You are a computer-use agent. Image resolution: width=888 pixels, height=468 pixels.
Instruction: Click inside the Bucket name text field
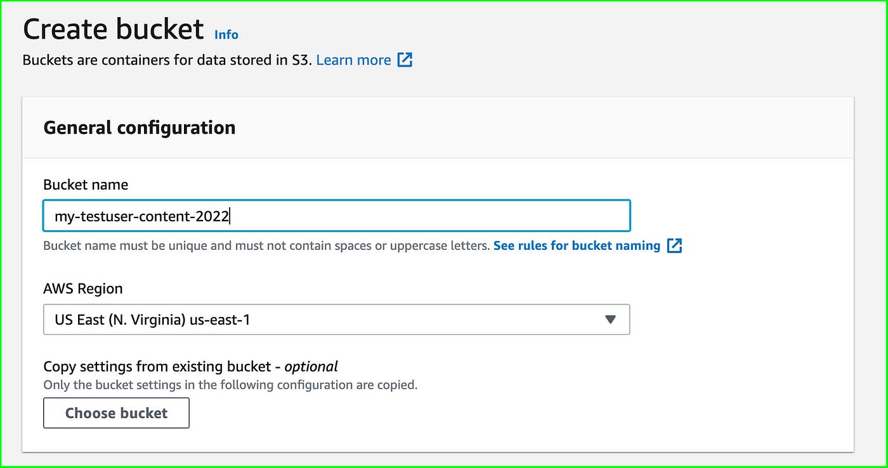tap(336, 216)
